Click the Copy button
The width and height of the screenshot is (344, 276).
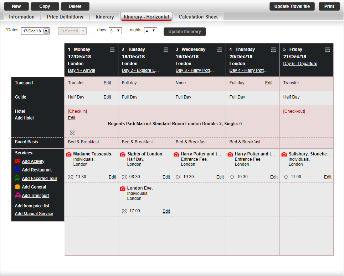point(45,6)
